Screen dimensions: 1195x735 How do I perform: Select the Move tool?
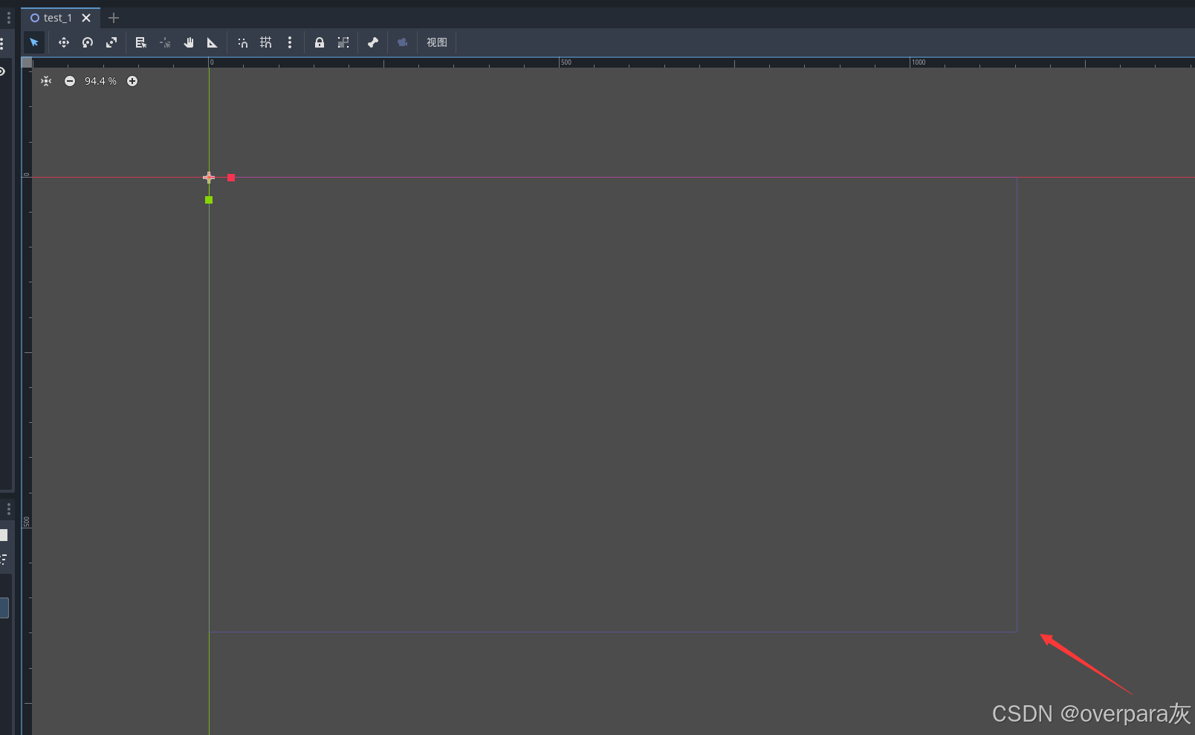[63, 42]
